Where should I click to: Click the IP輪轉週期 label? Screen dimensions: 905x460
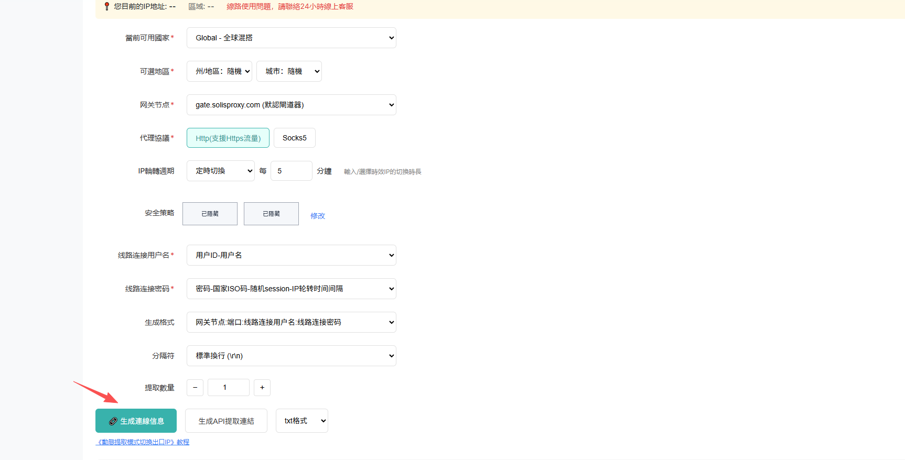tap(156, 171)
